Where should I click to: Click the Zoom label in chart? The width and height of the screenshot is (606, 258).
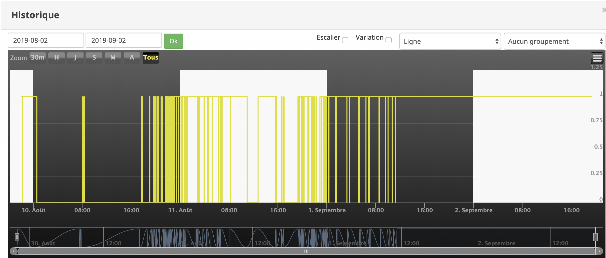(x=19, y=58)
